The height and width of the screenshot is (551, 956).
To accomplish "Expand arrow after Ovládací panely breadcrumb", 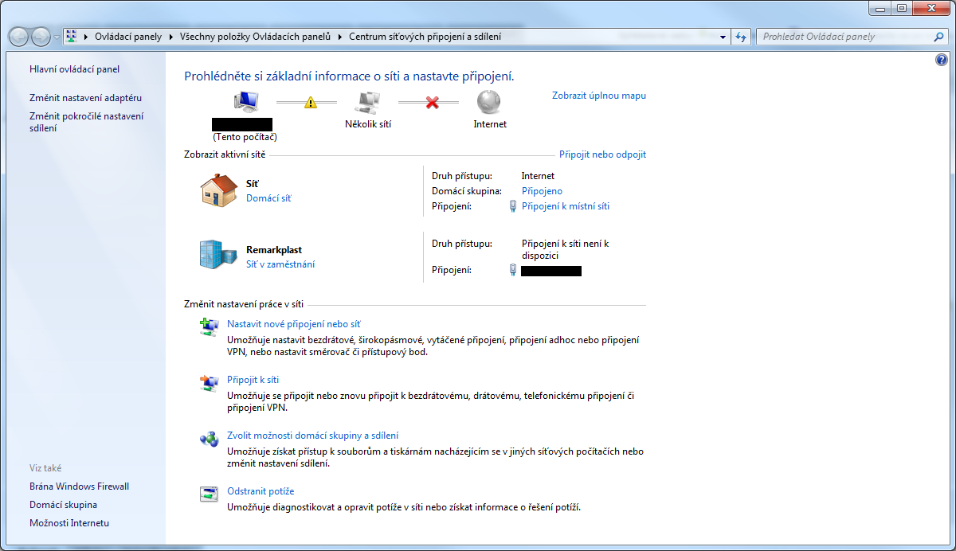I will point(170,37).
